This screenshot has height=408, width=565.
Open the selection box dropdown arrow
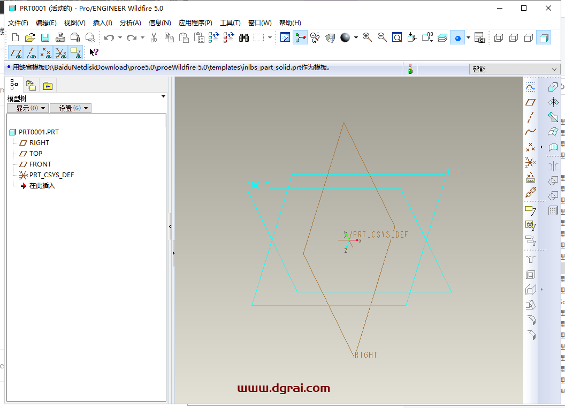tap(270, 37)
